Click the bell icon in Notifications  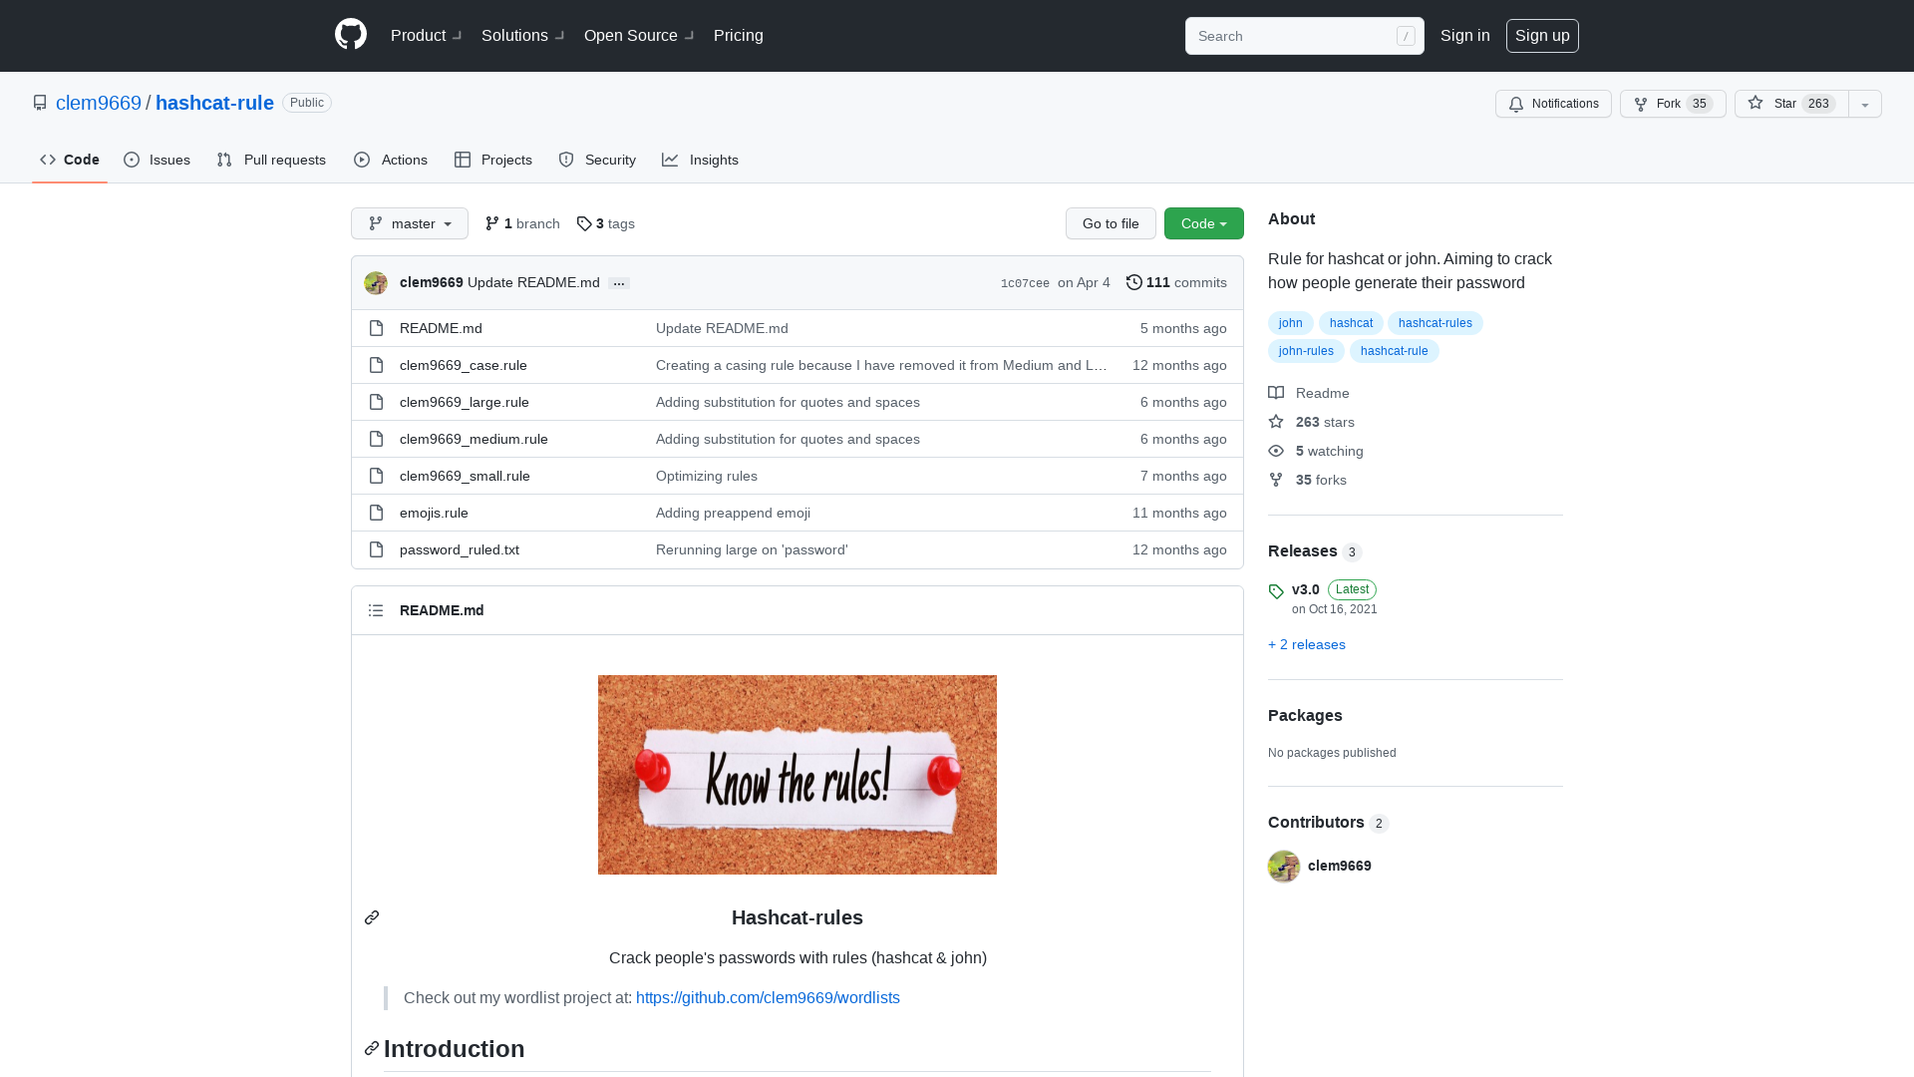pos(1516,104)
